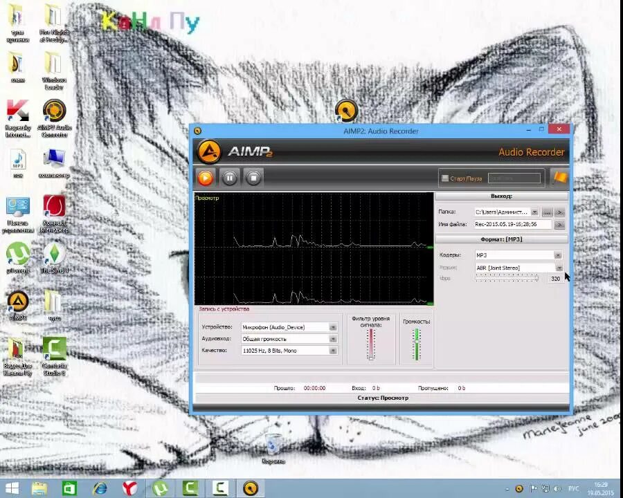The width and height of the screenshot is (623, 498).
Task: Open the tray volume speaker icon
Action: pyautogui.click(x=557, y=488)
